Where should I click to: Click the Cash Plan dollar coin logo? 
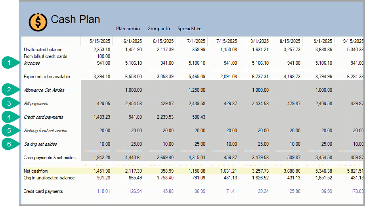pos(38,22)
